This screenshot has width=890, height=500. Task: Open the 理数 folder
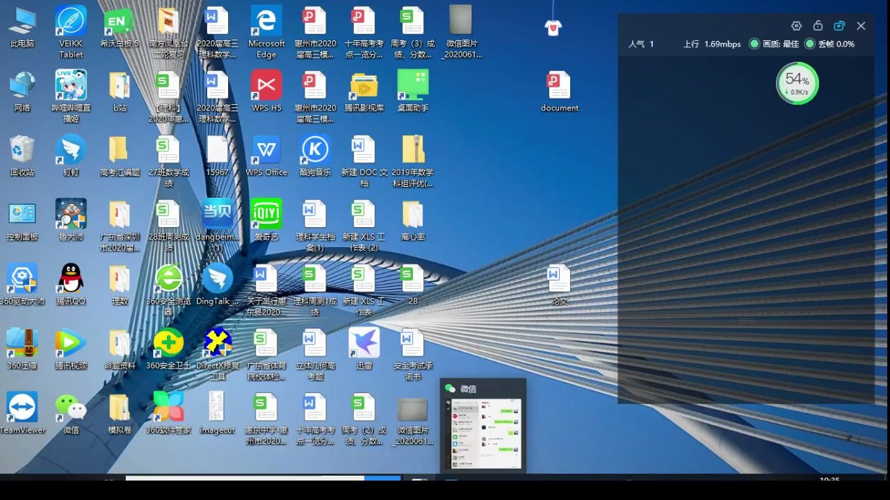(120, 285)
